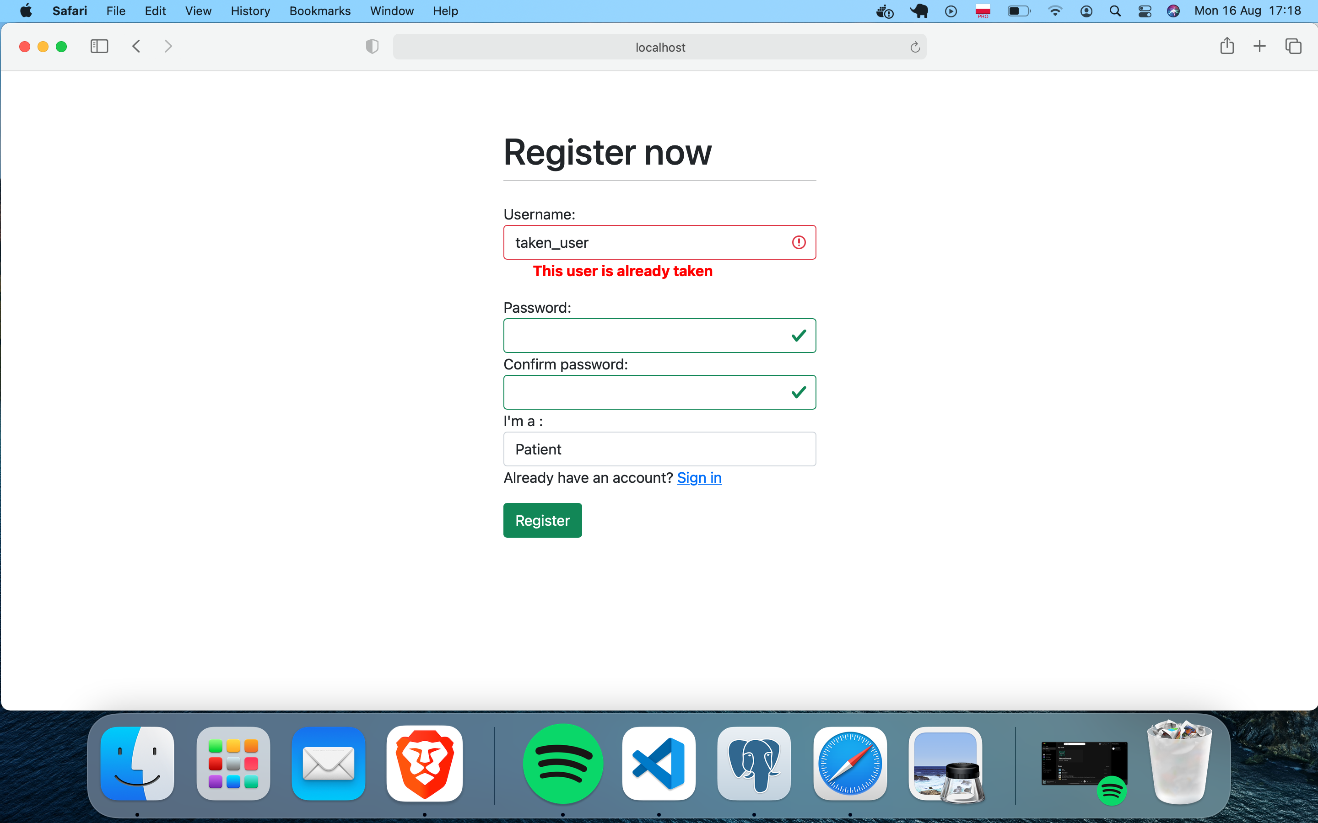Follow the Sign in link
The image size is (1318, 823).
[x=699, y=477]
